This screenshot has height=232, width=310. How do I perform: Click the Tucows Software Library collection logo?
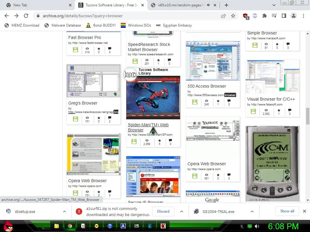coord(130,74)
